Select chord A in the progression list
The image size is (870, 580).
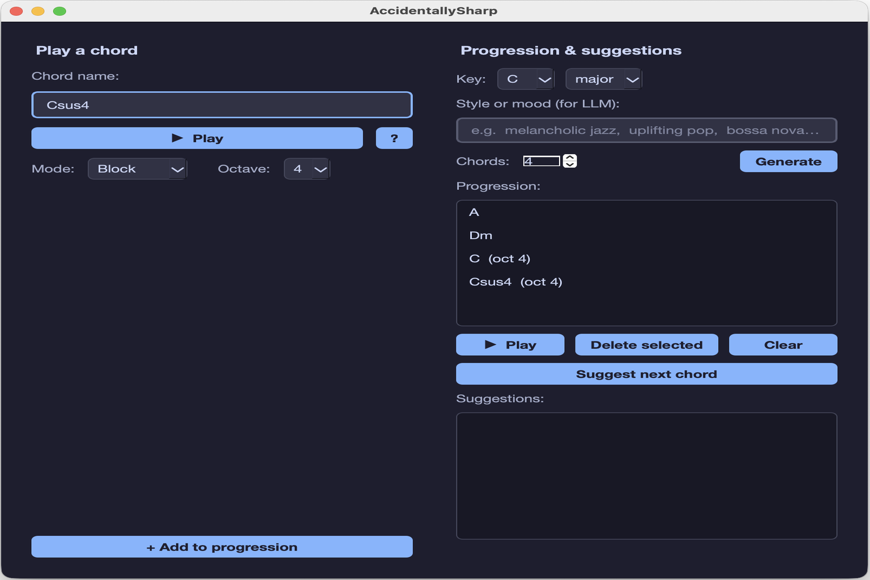475,212
